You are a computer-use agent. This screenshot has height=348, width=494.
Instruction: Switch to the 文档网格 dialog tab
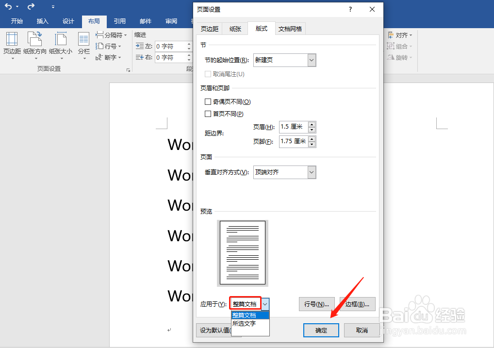click(x=290, y=29)
